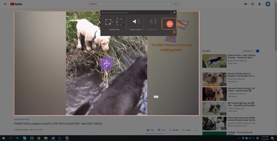Viewport: 277px width, 141px height.
Task: Open the System Audio dropdown
Action: [x=136, y=30]
